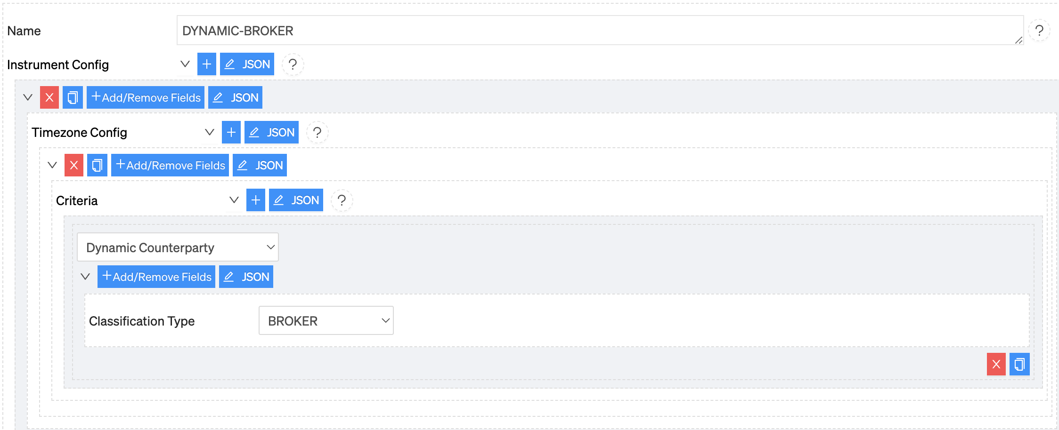Duplicate the Instrument Config item using copy icon
Screen dimensions: 1059x430
pyautogui.click(x=73, y=97)
